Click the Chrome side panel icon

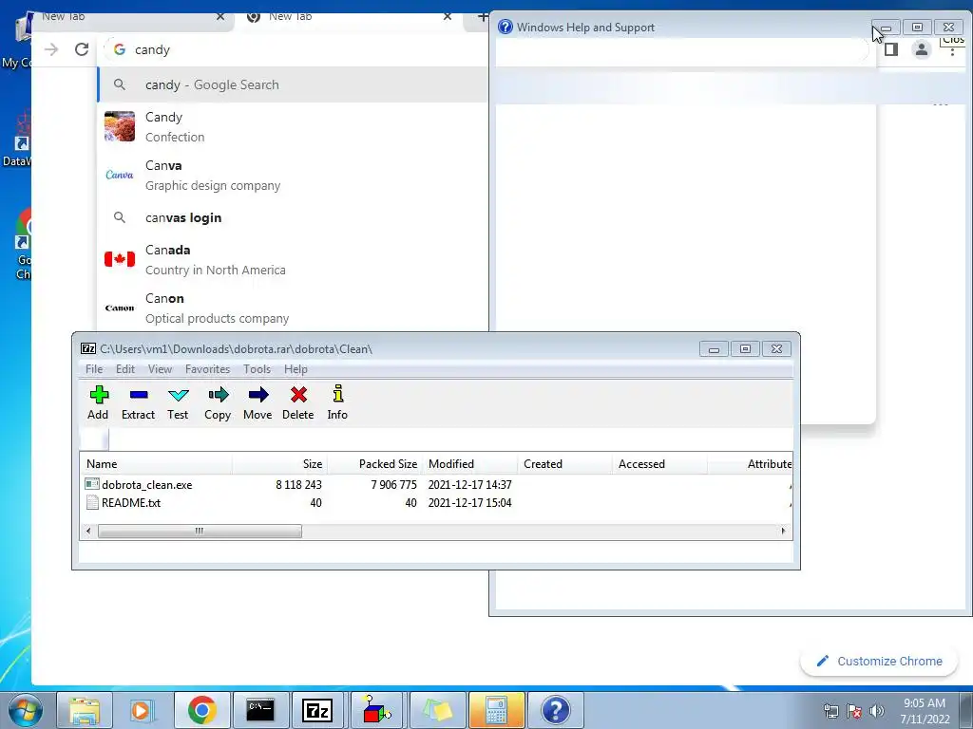click(x=891, y=49)
